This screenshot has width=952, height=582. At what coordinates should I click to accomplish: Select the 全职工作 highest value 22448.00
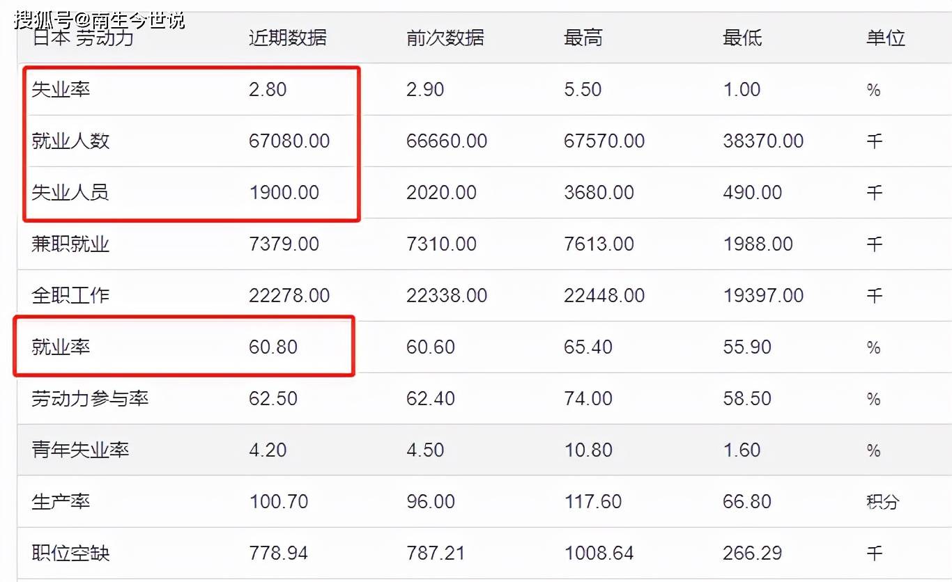tap(604, 296)
